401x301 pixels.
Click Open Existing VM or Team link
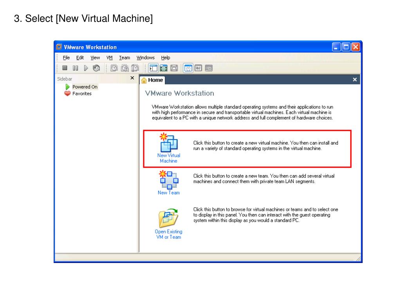[x=168, y=234]
